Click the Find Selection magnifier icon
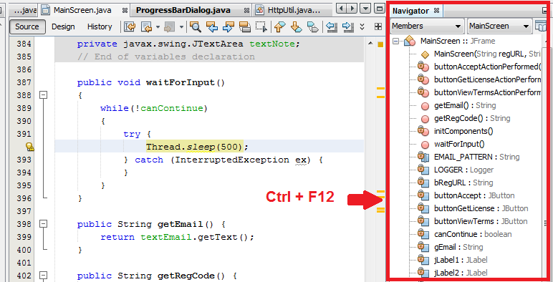 point(196,26)
